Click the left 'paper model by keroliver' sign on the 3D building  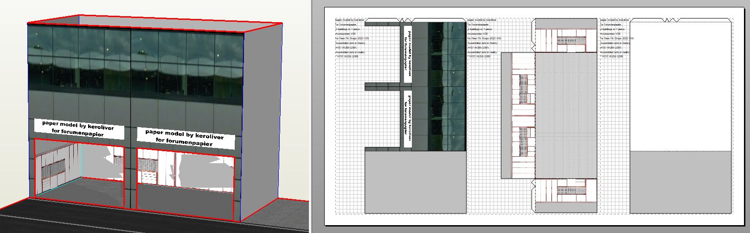click(79, 129)
